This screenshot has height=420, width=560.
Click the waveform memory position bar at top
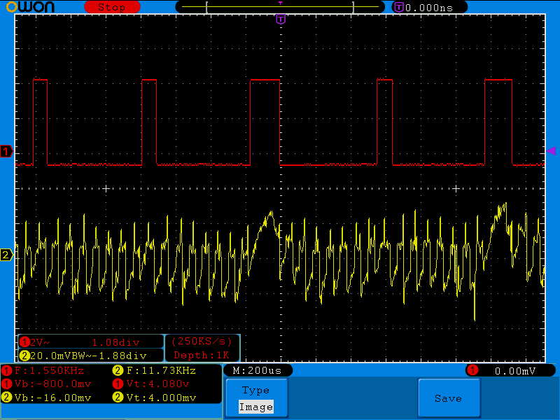(x=280, y=7)
